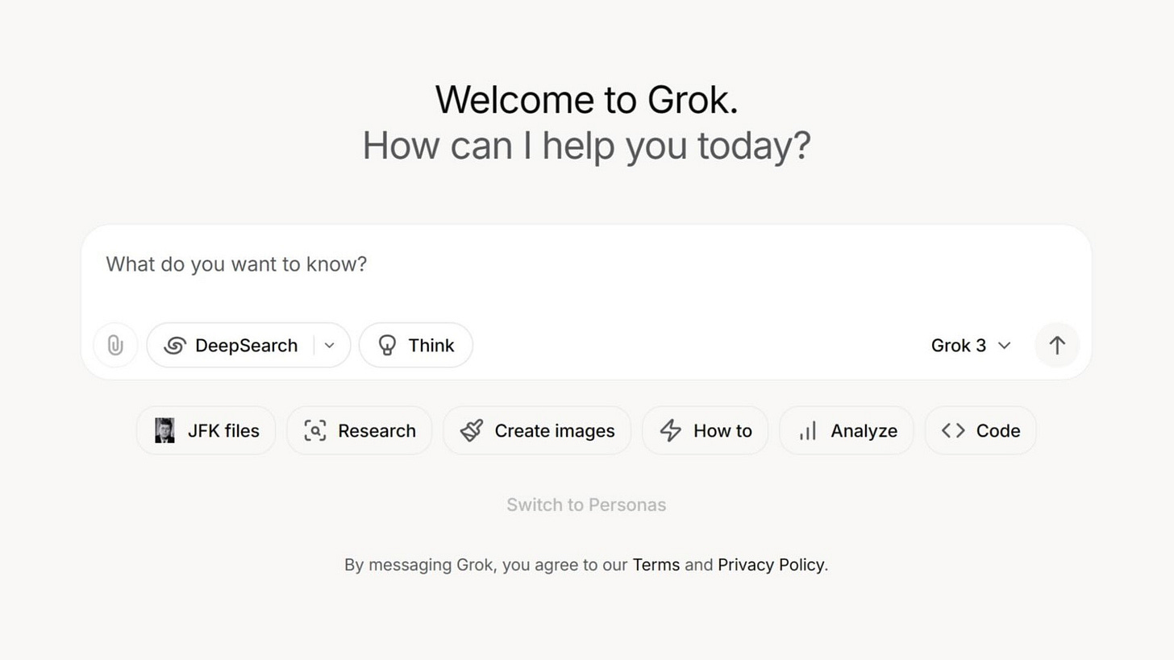Image resolution: width=1174 pixels, height=660 pixels.
Task: Expand the DeepSearch options chevron
Action: point(330,345)
